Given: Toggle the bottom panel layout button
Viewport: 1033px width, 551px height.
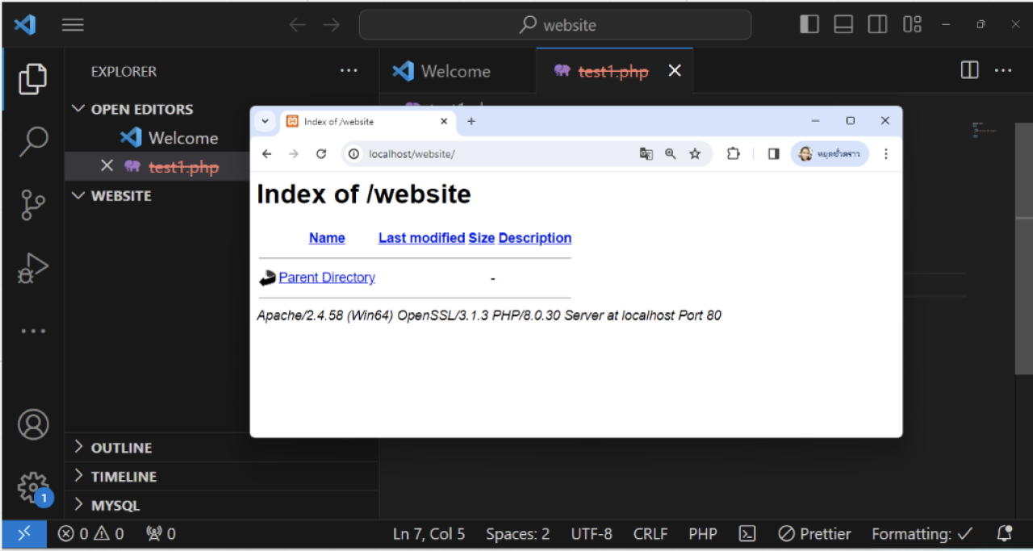Looking at the screenshot, I should [x=843, y=25].
